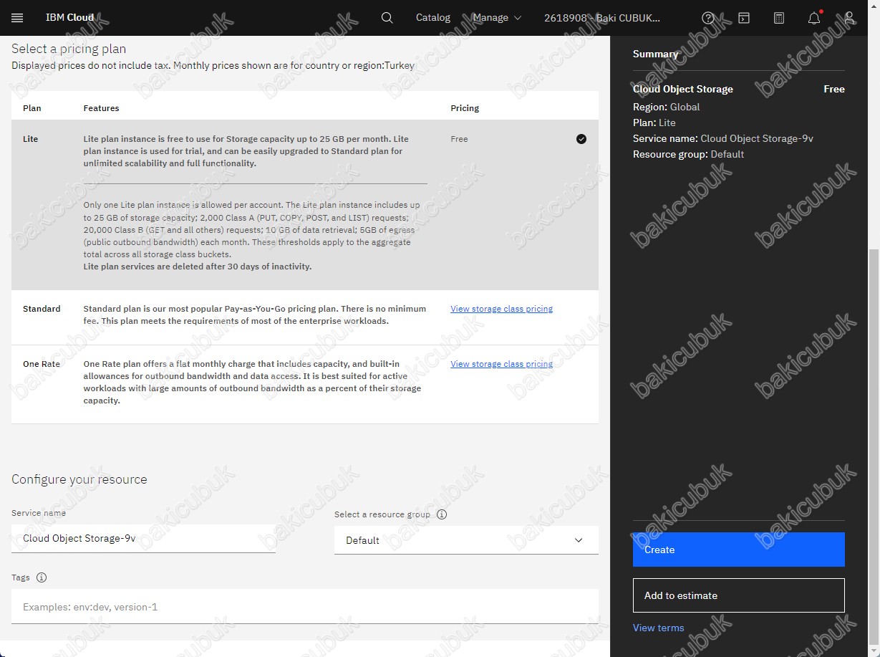Viewport: 880px width, 657px height.
Task: View storage class pricing for One Rate
Action: pyautogui.click(x=501, y=364)
